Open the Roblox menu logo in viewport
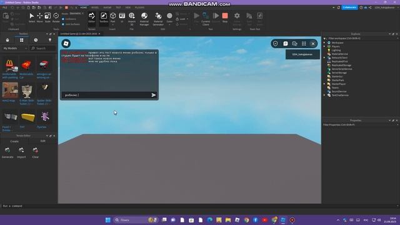This screenshot has width=400, height=225. point(66,44)
